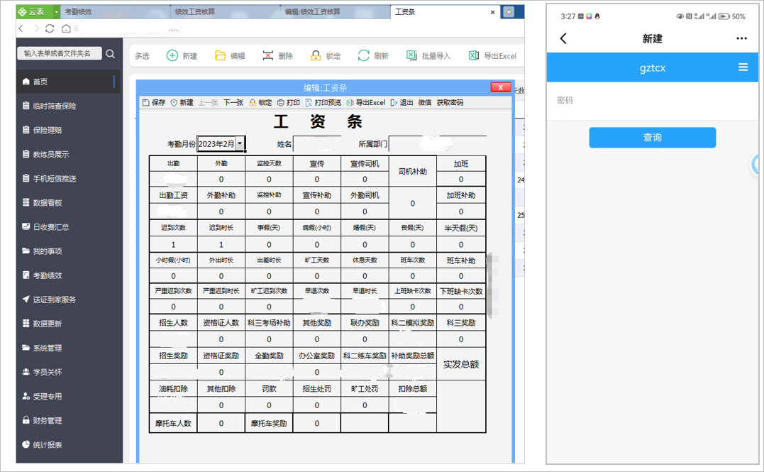This screenshot has height=472, width=764.
Task: Click 新建 in the payslip dialog toolbar
Action: (182, 102)
